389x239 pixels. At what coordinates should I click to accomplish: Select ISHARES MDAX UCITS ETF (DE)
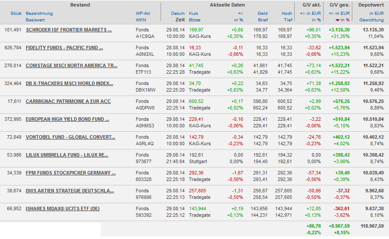(62, 208)
